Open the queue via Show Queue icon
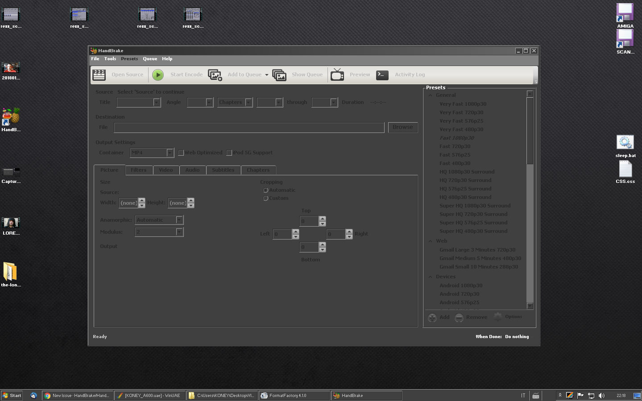This screenshot has width=642, height=401. pos(279,74)
